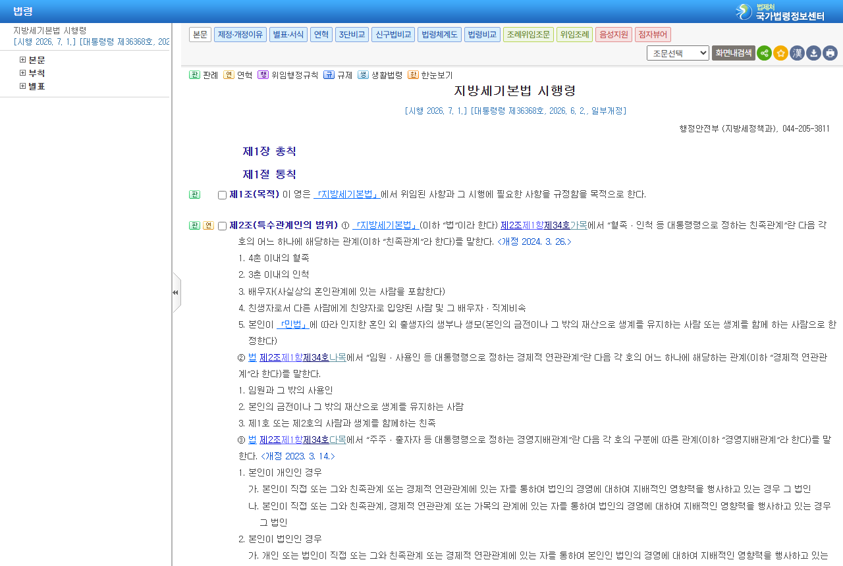Click the 화면내검색 button
Screen dimensions: 843x566
734,53
